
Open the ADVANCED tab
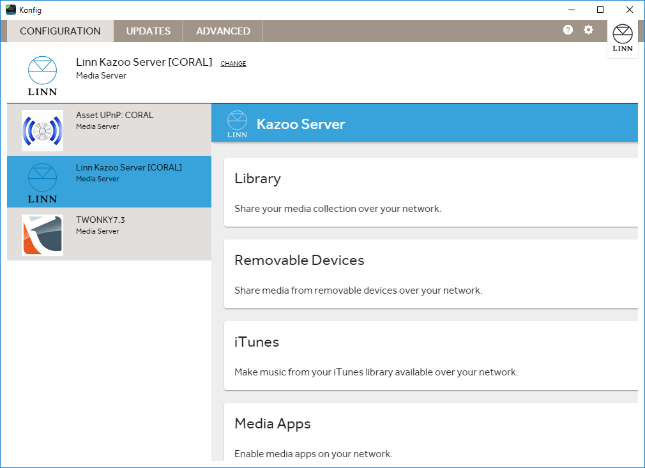click(x=223, y=31)
